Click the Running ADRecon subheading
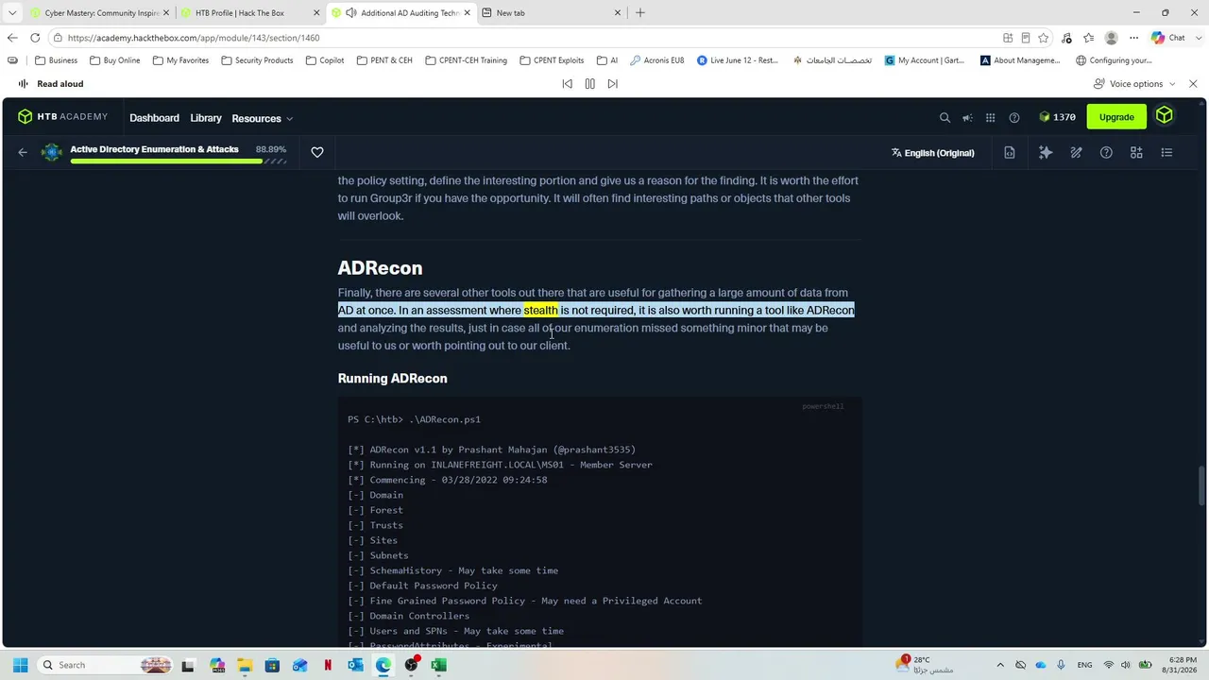The height and width of the screenshot is (680, 1209). coord(393,379)
